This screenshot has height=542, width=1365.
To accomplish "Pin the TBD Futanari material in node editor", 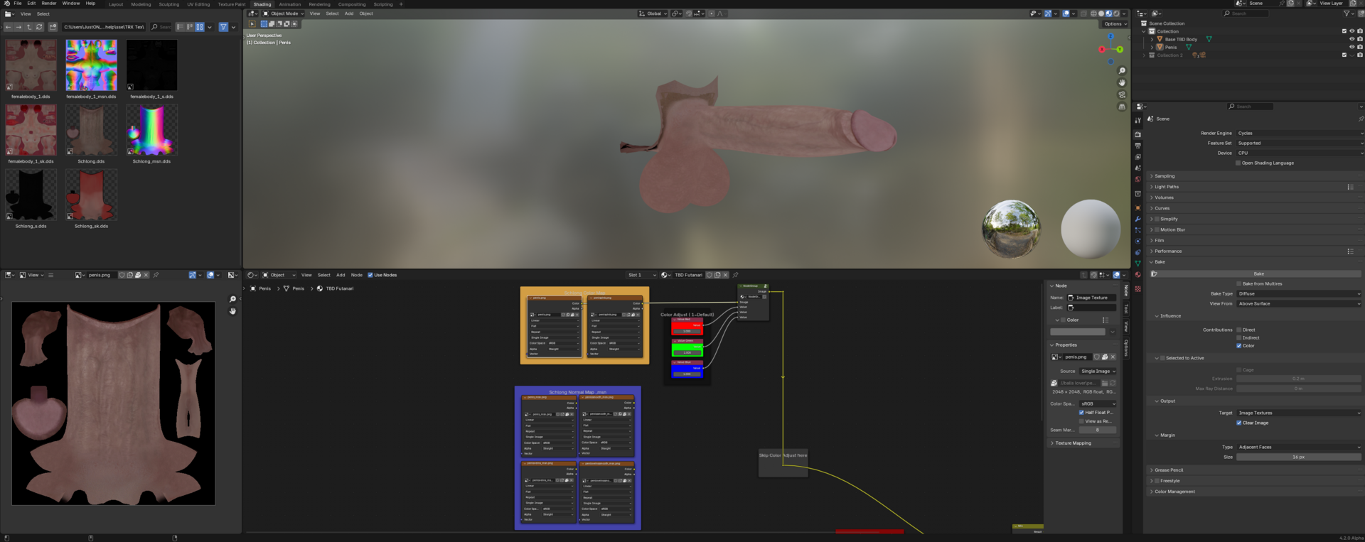I will (735, 275).
